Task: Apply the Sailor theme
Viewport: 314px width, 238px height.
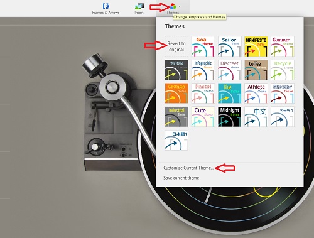Action: click(x=230, y=46)
